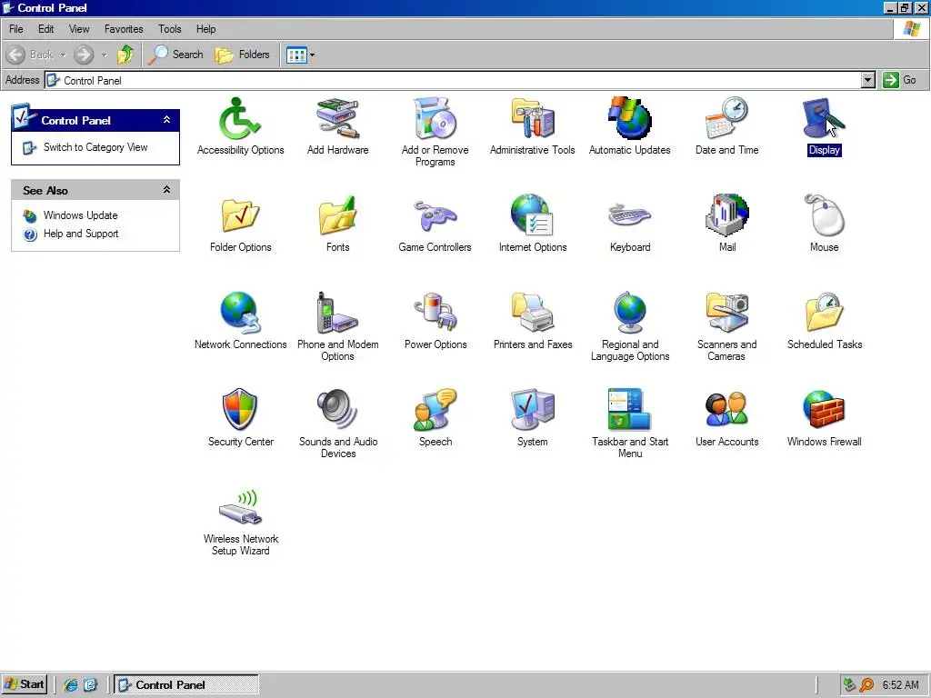Open the Favorites menu
The height and width of the screenshot is (698, 931).
click(124, 29)
